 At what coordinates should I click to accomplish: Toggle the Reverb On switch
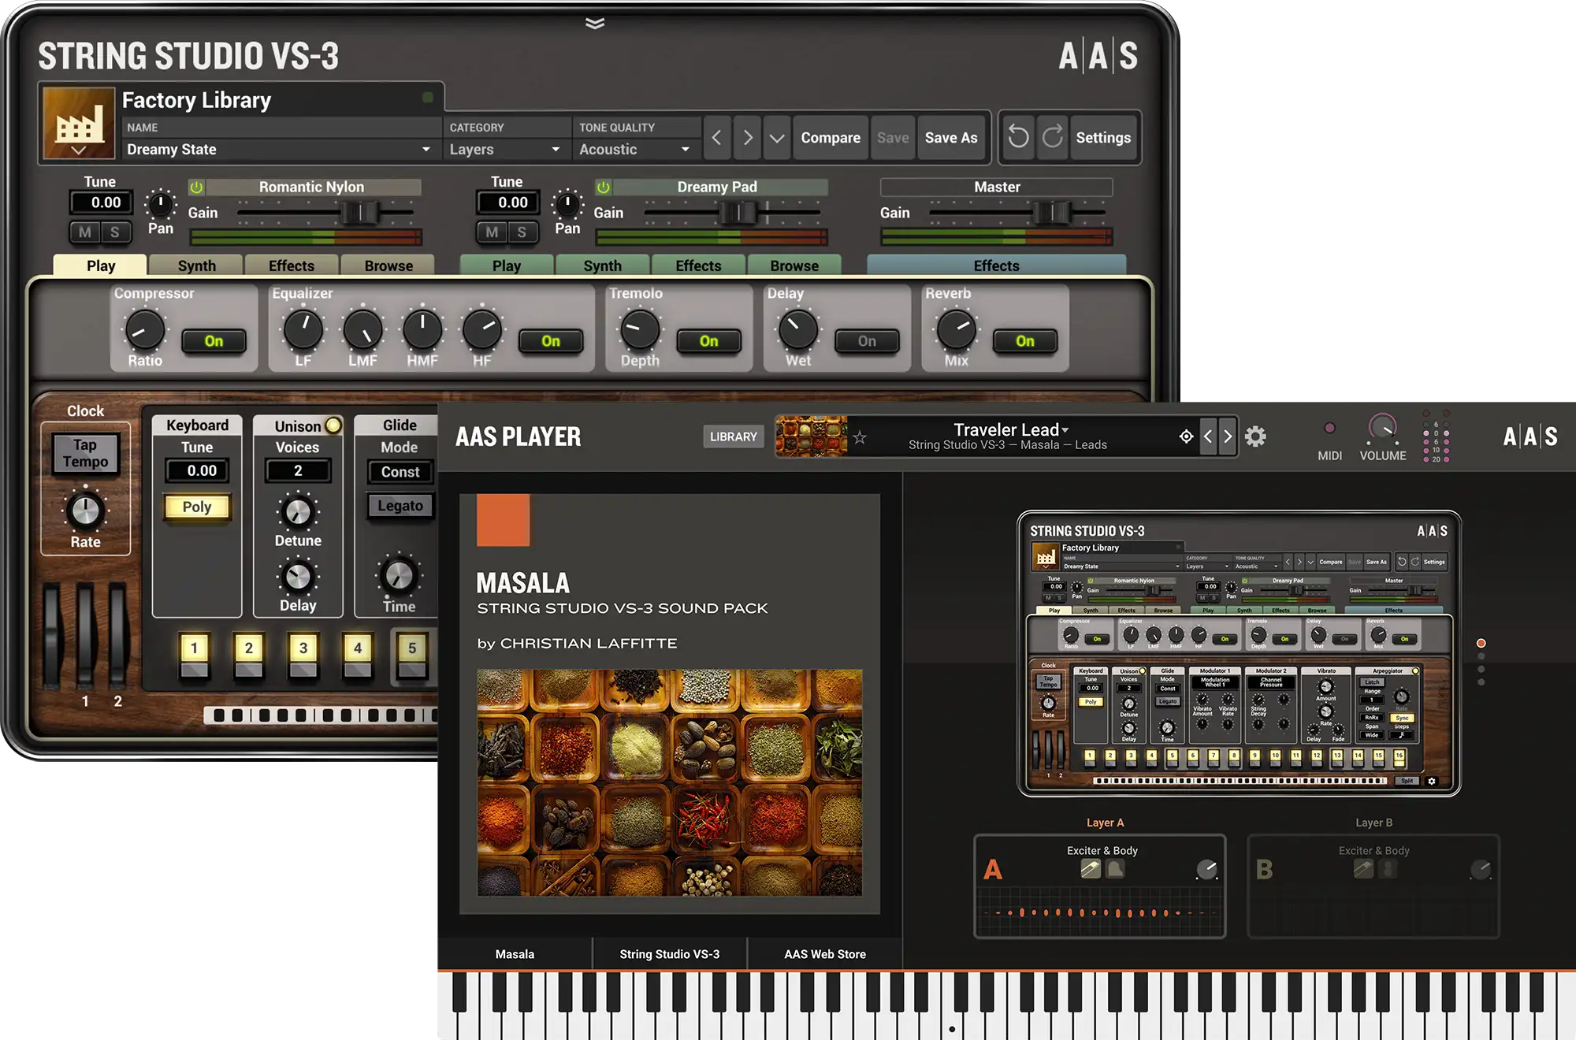tap(1024, 341)
